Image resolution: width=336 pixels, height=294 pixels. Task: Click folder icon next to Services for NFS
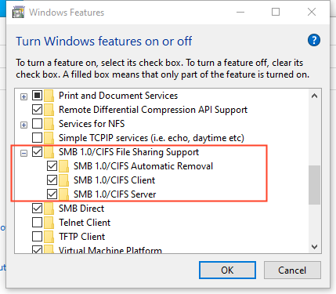click(x=49, y=124)
